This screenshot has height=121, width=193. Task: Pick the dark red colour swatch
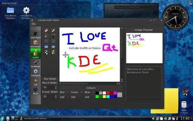112,93
